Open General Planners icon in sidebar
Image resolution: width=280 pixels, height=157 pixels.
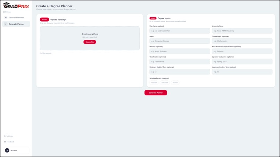point(6,17)
